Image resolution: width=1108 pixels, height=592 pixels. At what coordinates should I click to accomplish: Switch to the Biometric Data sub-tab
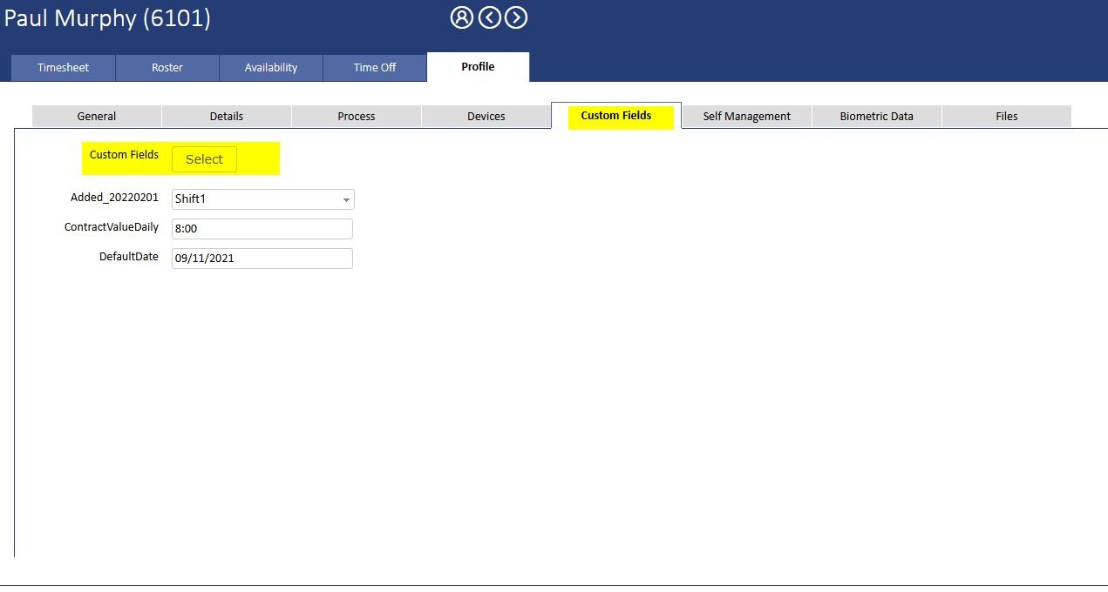point(876,117)
